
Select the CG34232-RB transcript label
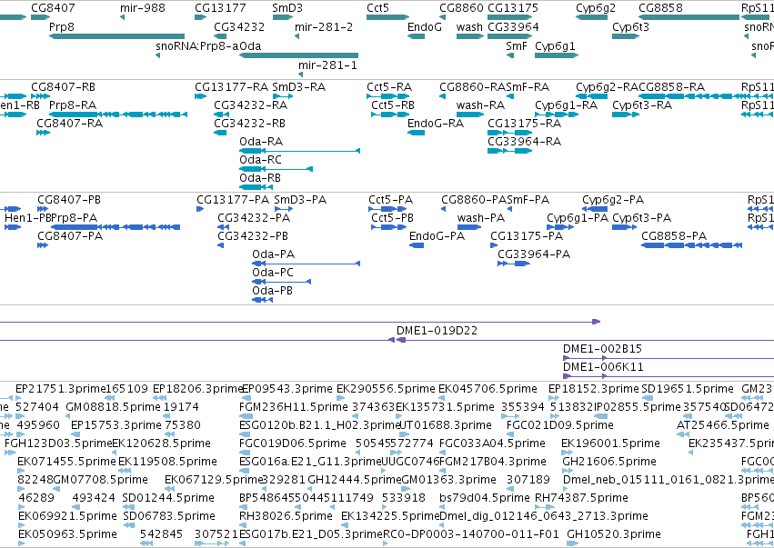(x=249, y=123)
